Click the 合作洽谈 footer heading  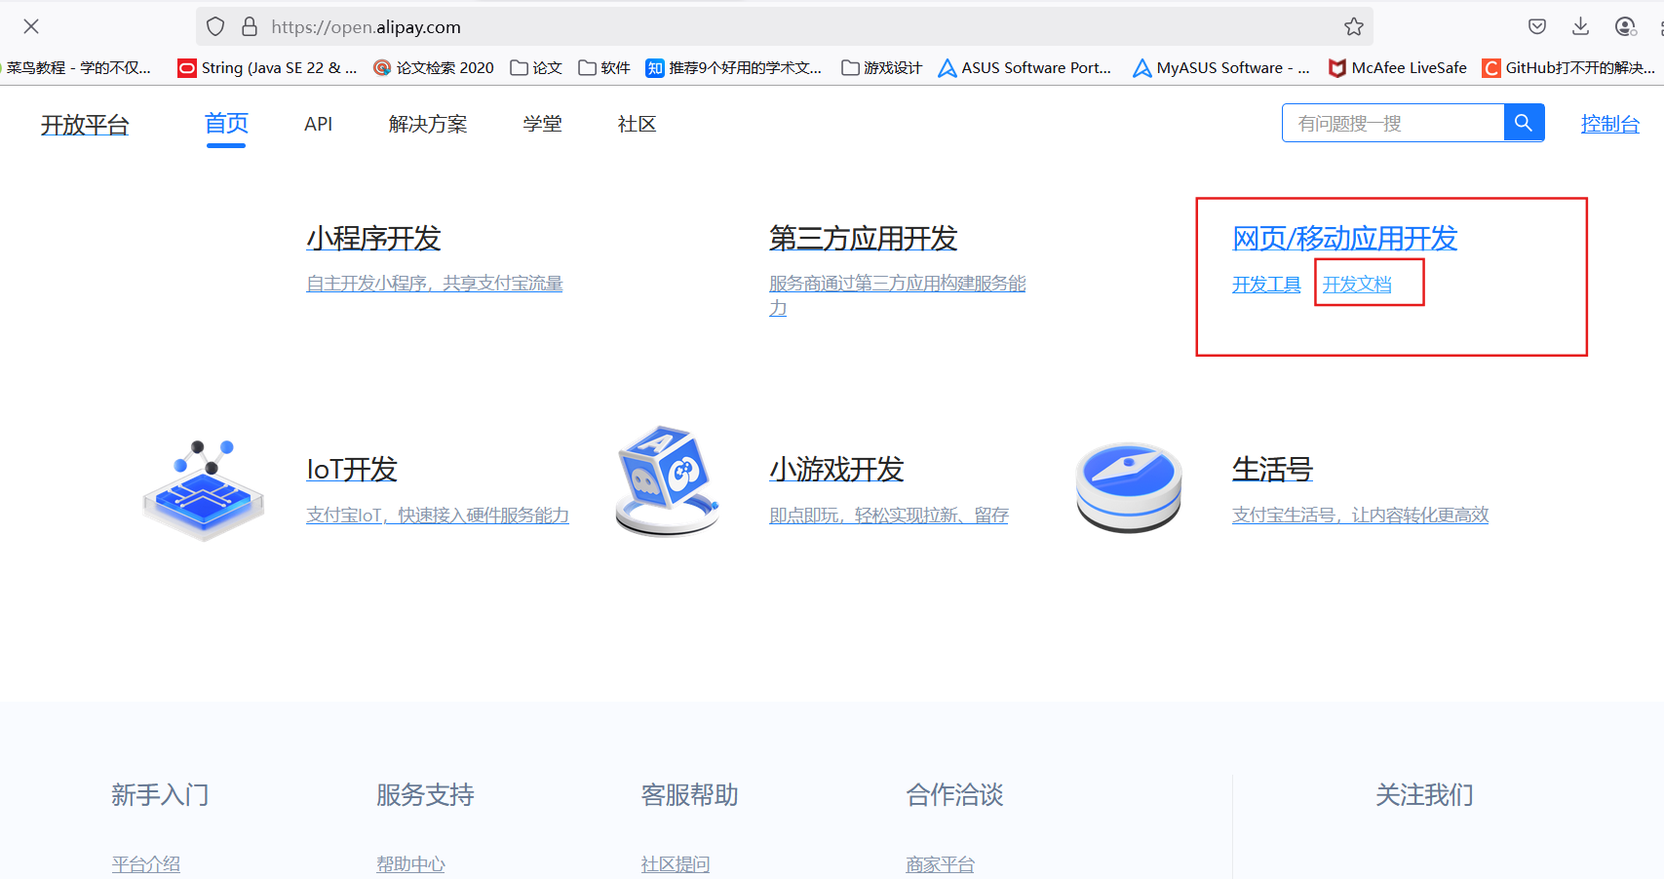coord(954,795)
